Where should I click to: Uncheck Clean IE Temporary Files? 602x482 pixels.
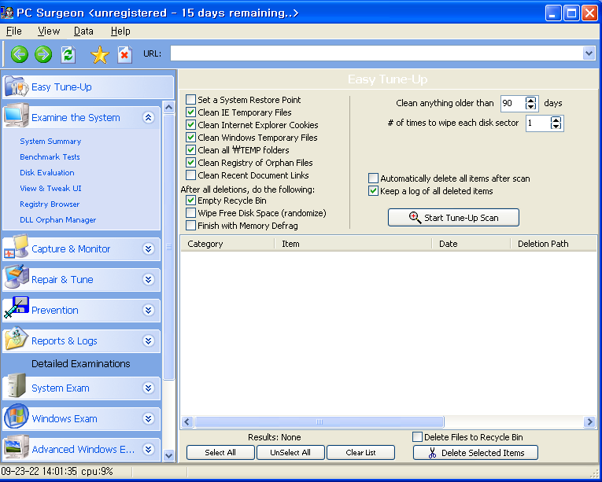190,112
